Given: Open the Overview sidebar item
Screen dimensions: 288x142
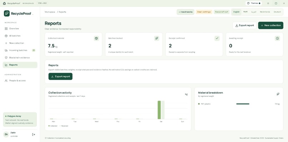Looking at the screenshot, I should [x=20, y=28].
